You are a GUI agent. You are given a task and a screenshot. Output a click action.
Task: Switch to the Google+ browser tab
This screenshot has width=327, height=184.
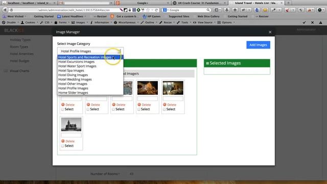pos(143,3)
